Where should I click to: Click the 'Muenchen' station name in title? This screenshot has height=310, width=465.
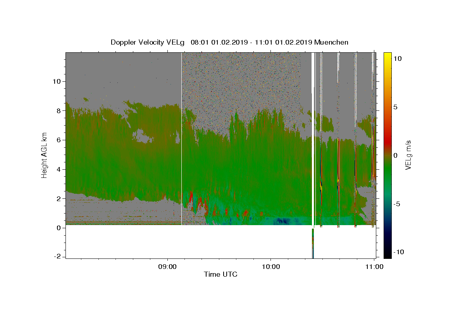pyautogui.click(x=331, y=42)
